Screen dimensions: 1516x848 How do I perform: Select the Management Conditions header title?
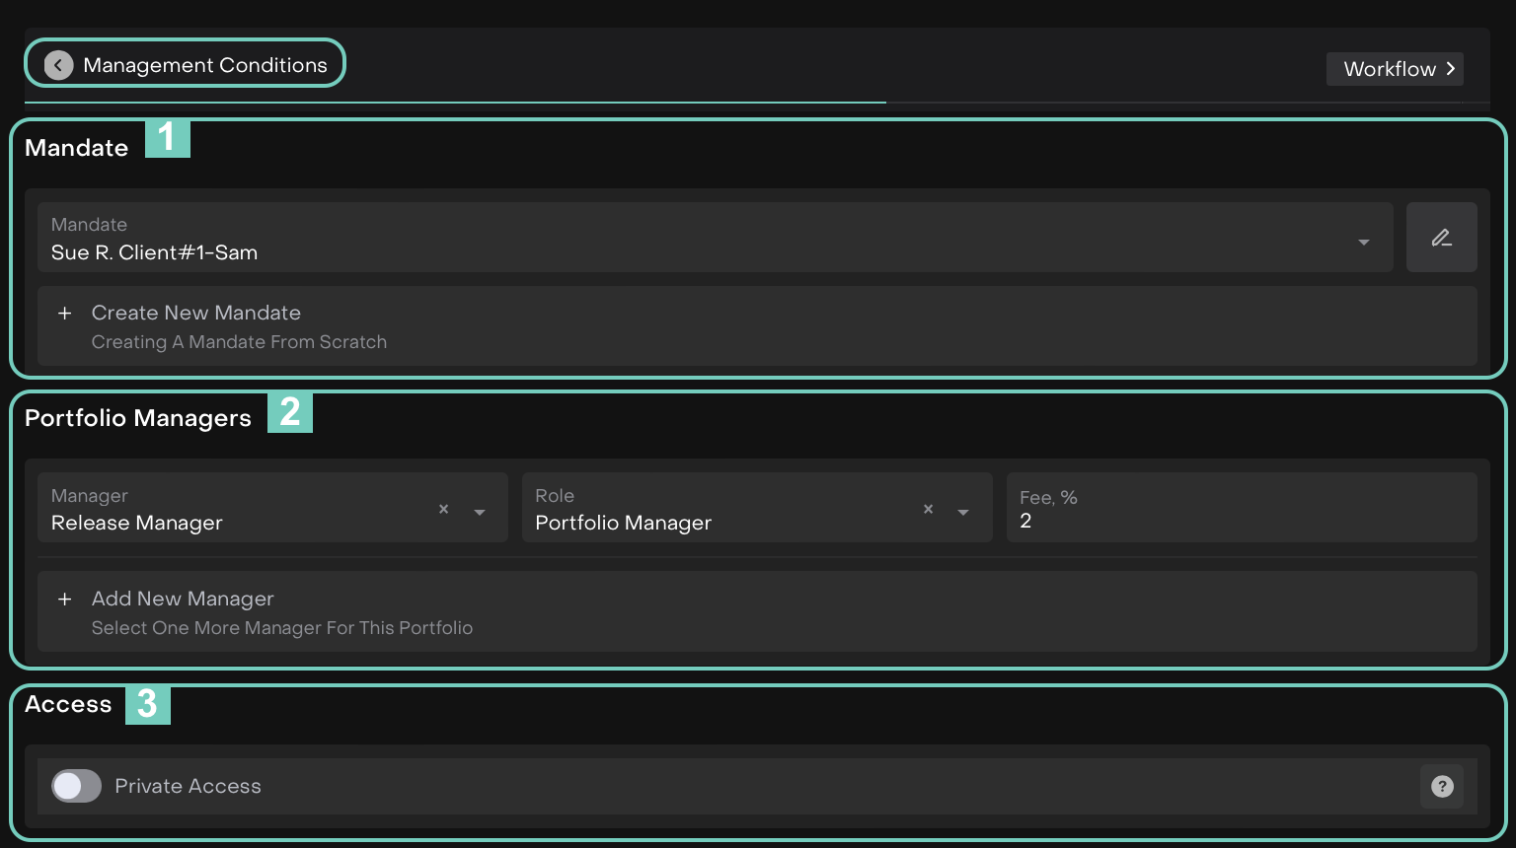click(x=205, y=65)
